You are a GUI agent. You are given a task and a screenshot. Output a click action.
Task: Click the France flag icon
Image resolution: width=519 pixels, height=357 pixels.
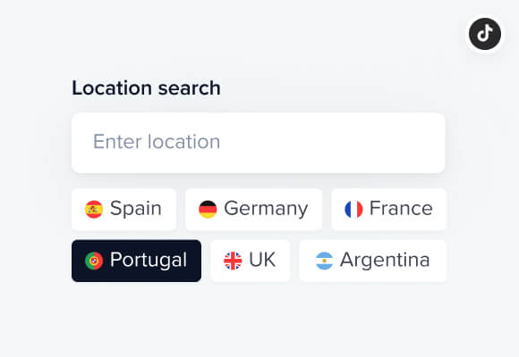tap(353, 210)
